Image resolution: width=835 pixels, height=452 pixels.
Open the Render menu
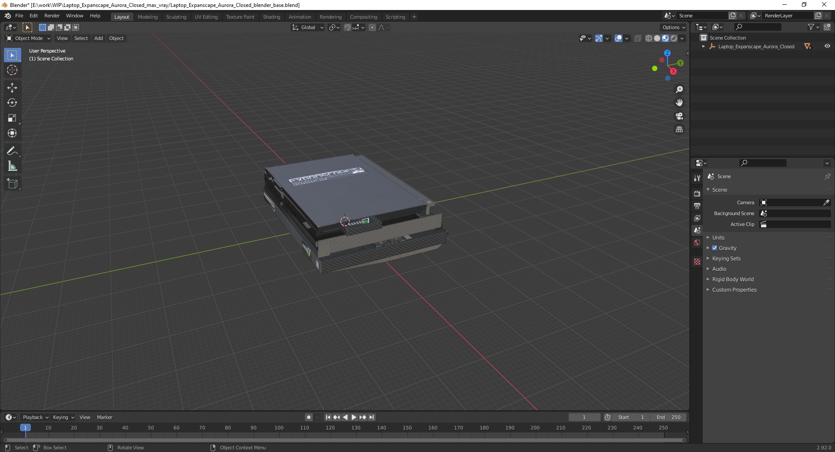click(52, 16)
